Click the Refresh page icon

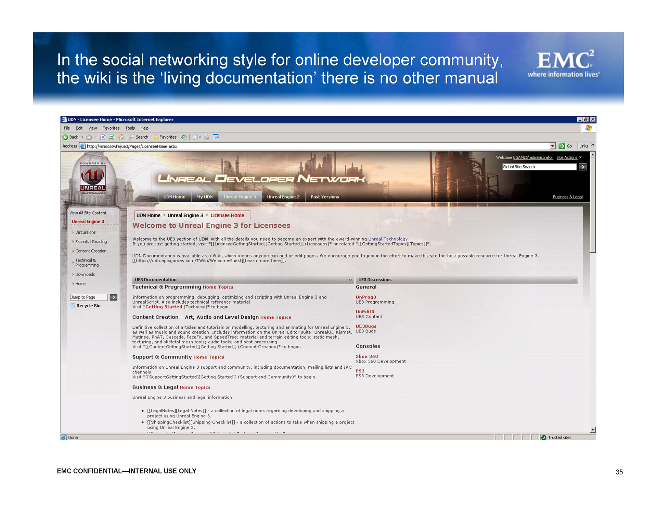point(112,137)
